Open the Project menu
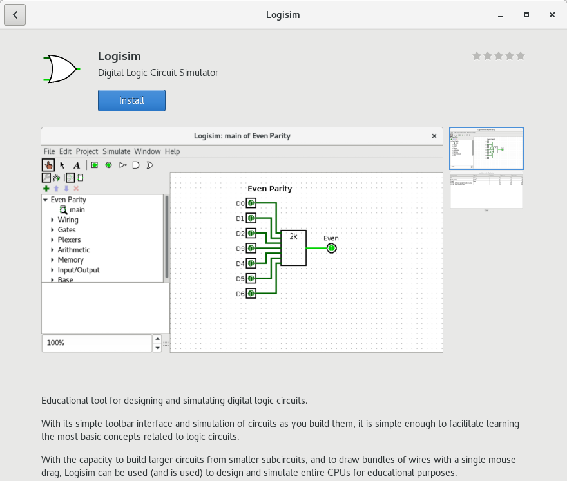 point(87,151)
